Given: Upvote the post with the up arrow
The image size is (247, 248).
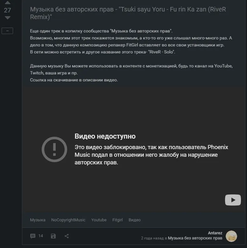Looking at the screenshot, I should [7, 2].
